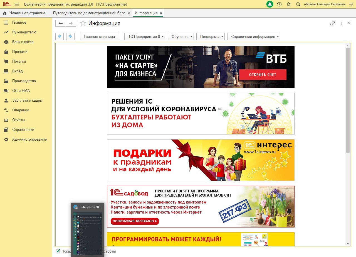Close the Информация tab
This screenshot has height=257, width=356.
(x=161, y=13)
